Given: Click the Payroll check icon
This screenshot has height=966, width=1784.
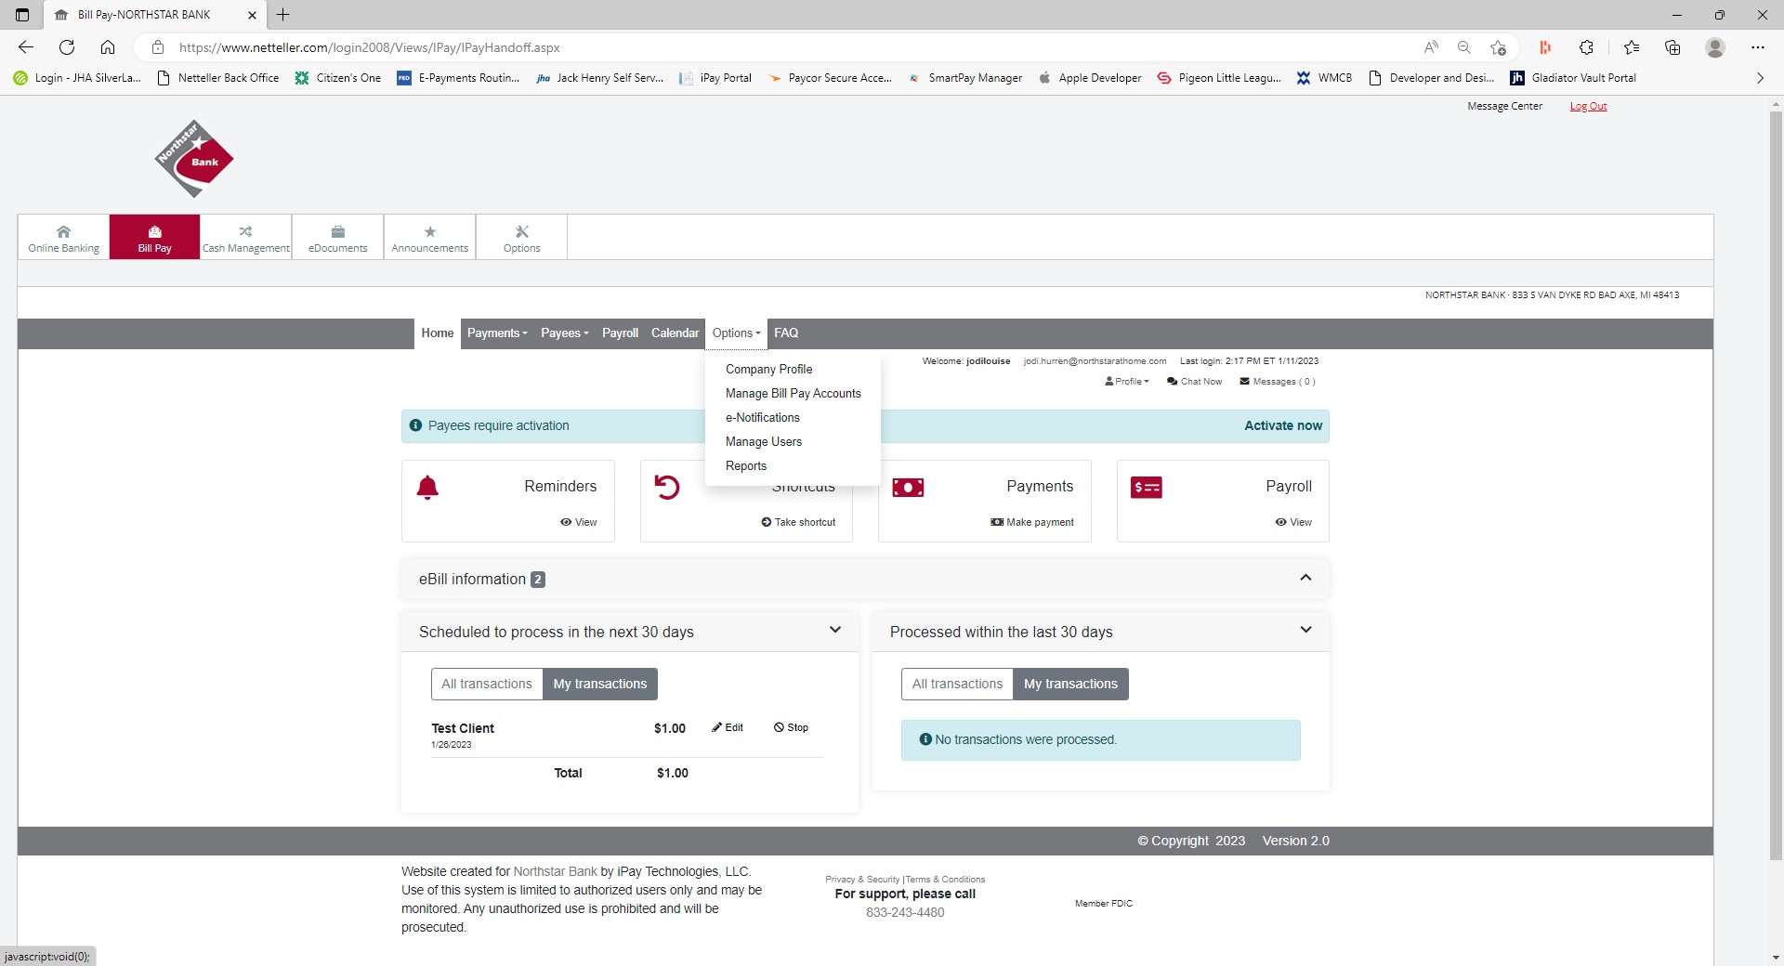Looking at the screenshot, I should coord(1146,488).
